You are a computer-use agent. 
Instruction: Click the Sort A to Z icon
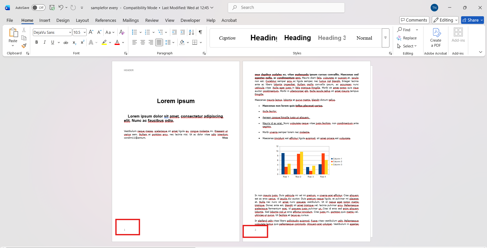[192, 32]
